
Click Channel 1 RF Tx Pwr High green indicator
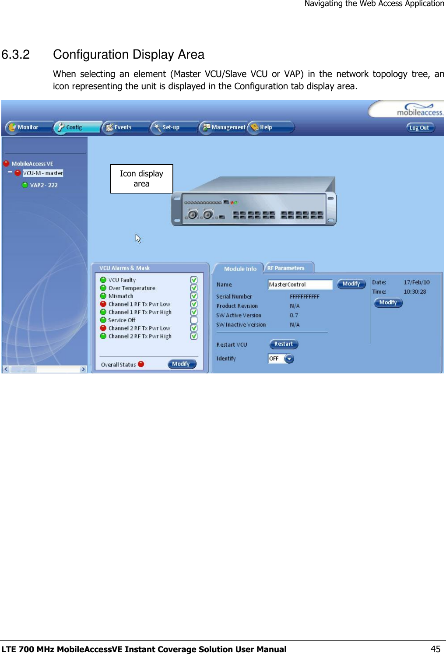click(x=103, y=312)
